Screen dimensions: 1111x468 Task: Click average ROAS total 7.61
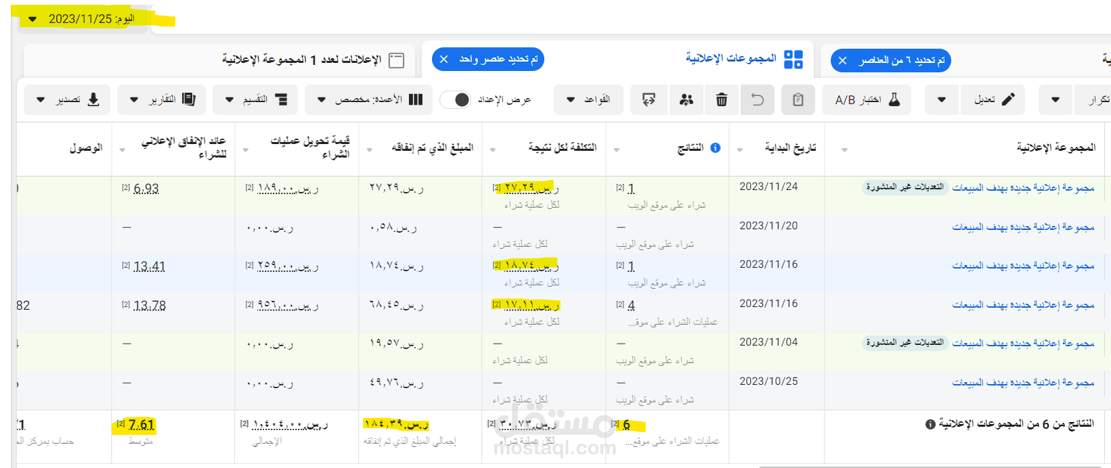[141, 425]
